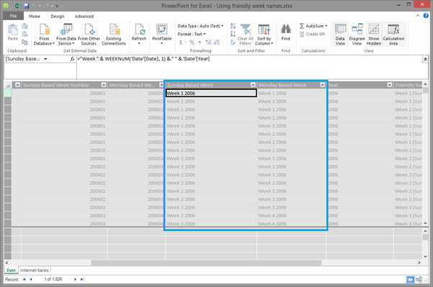Viewport: 433px width, 287px height.
Task: Go to next record navigation arrow
Action: click(x=75, y=280)
